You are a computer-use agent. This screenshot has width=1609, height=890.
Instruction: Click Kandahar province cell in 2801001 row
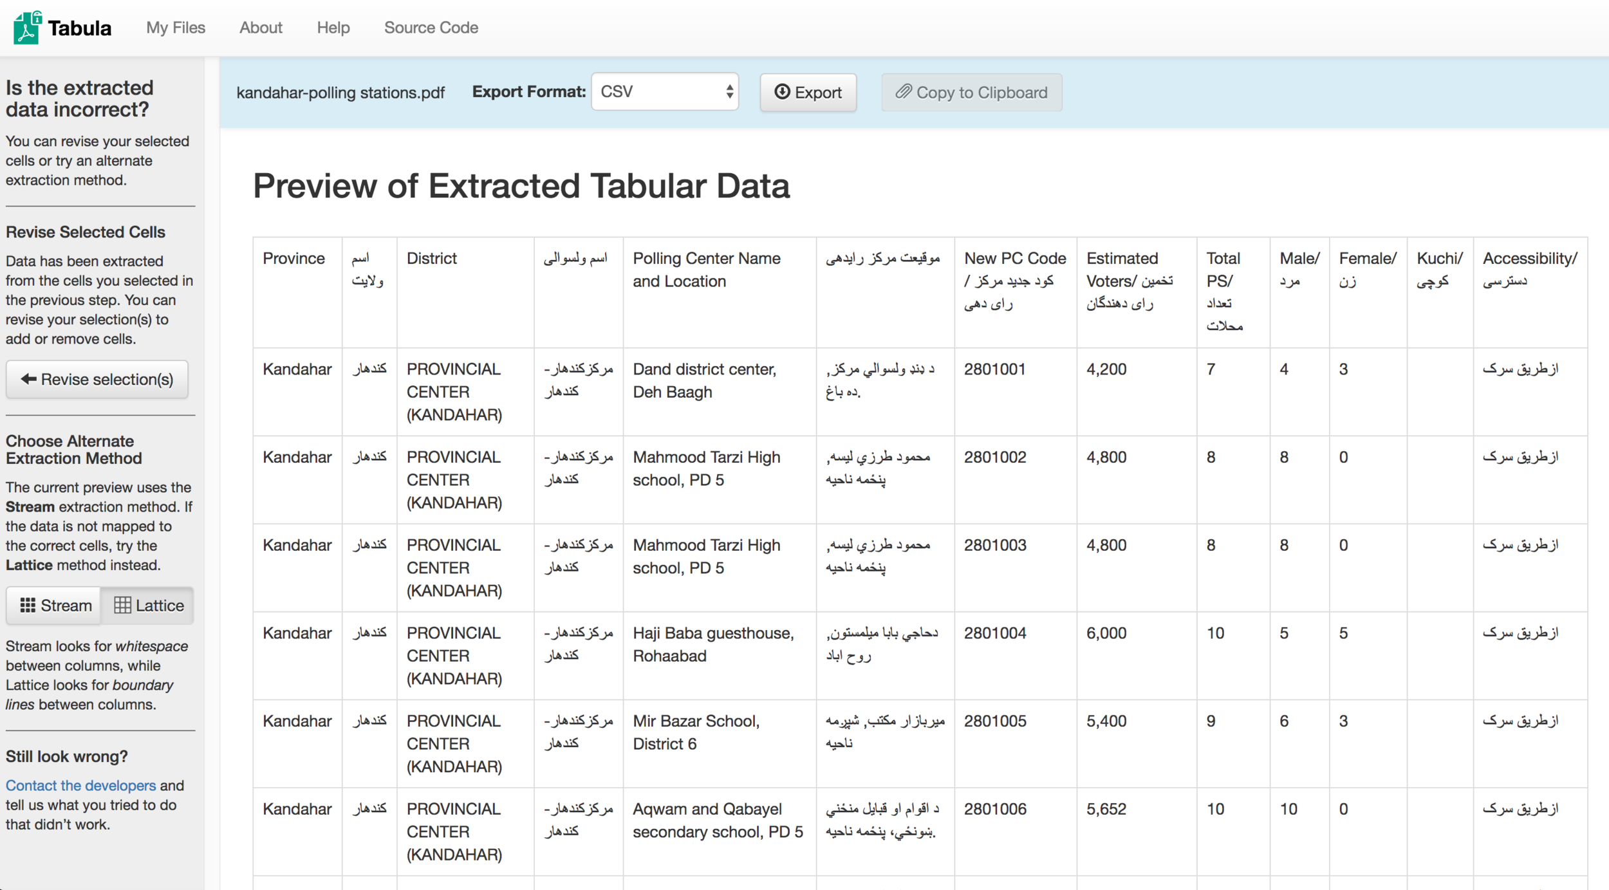[x=297, y=391]
